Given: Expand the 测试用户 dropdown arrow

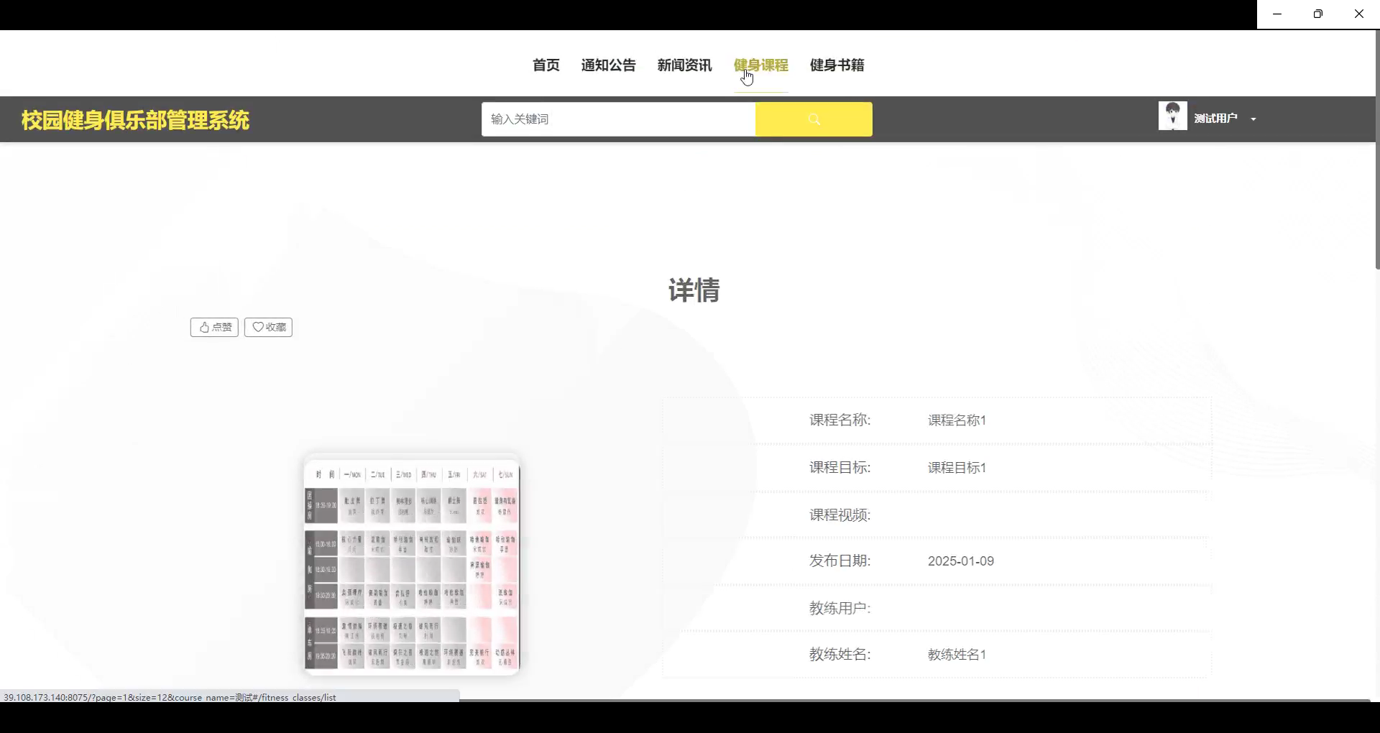Looking at the screenshot, I should coord(1253,119).
